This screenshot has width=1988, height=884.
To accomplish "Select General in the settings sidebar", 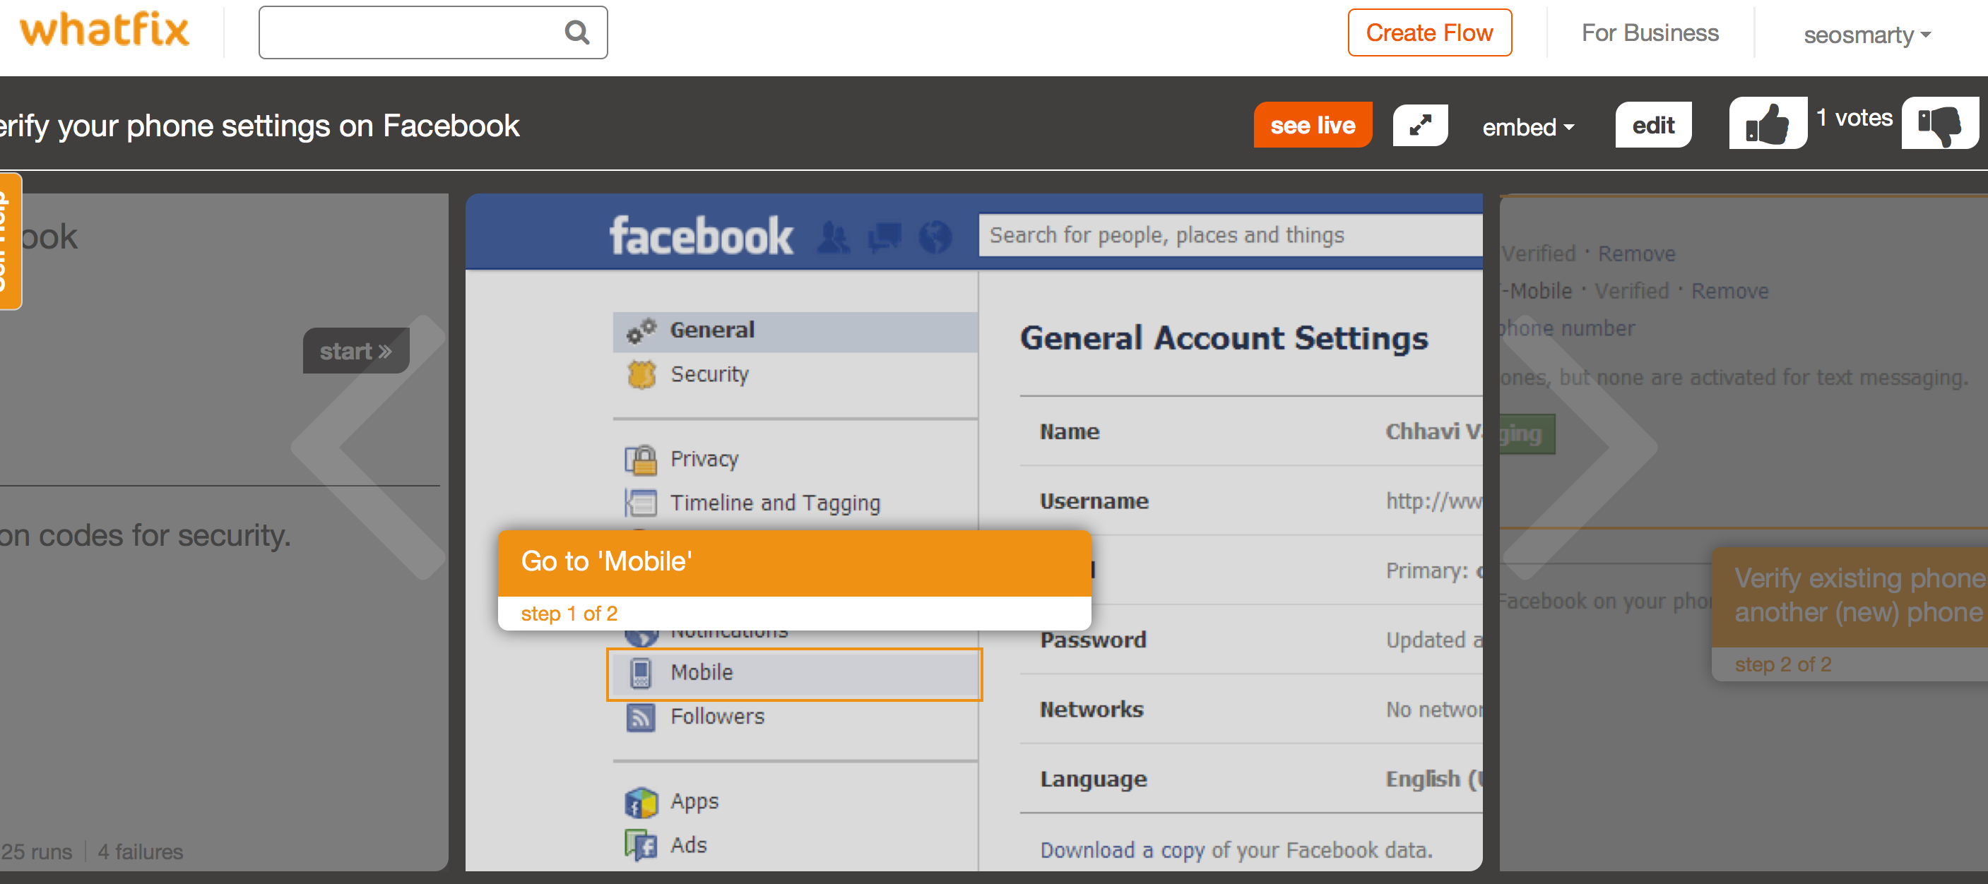I will 795,331.
